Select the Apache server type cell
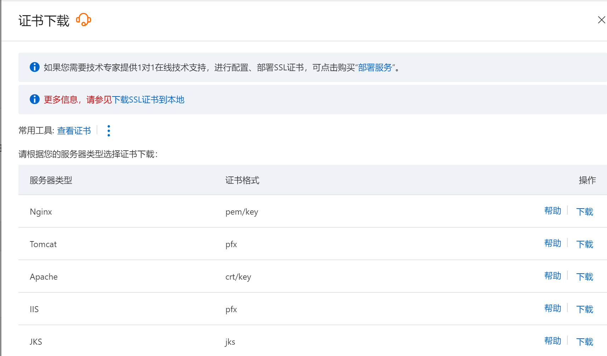 pos(44,277)
